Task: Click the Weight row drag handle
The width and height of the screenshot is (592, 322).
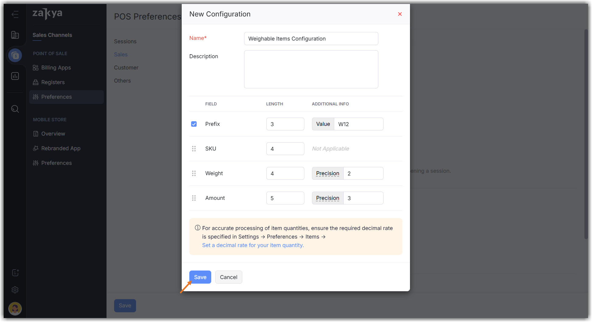Action: tap(194, 173)
